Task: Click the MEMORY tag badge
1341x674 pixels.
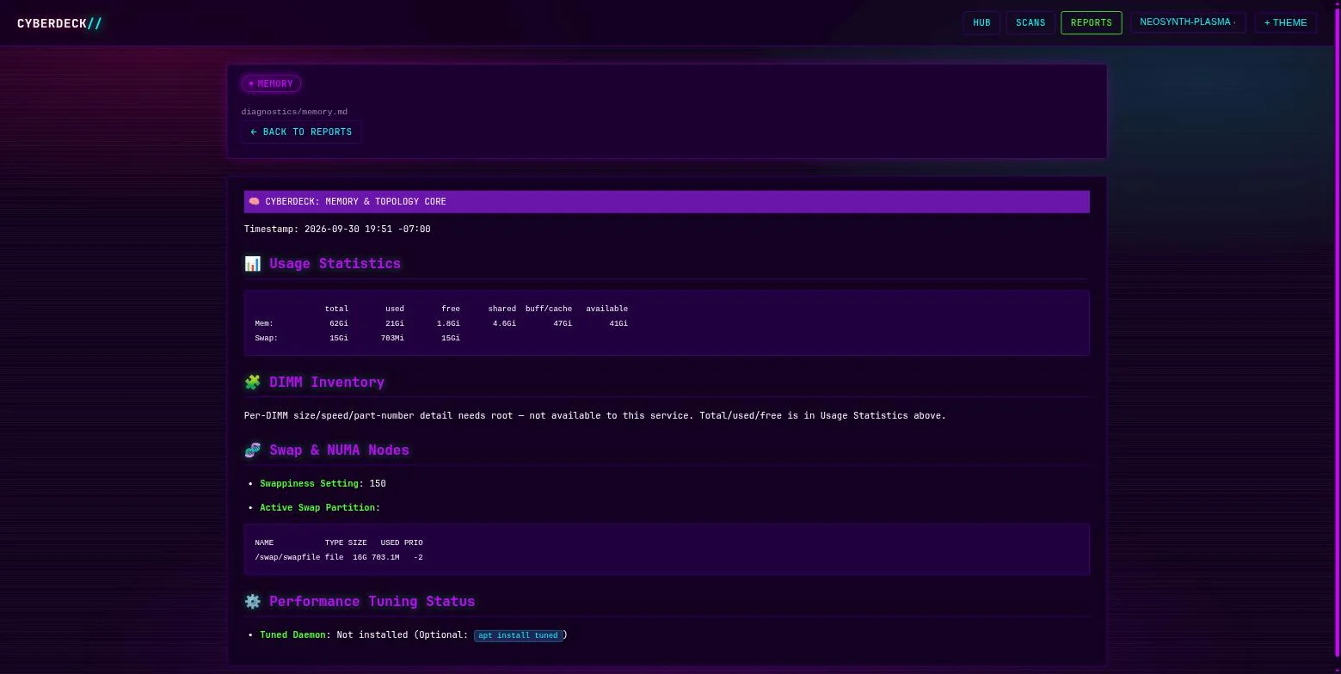Action: (x=271, y=83)
